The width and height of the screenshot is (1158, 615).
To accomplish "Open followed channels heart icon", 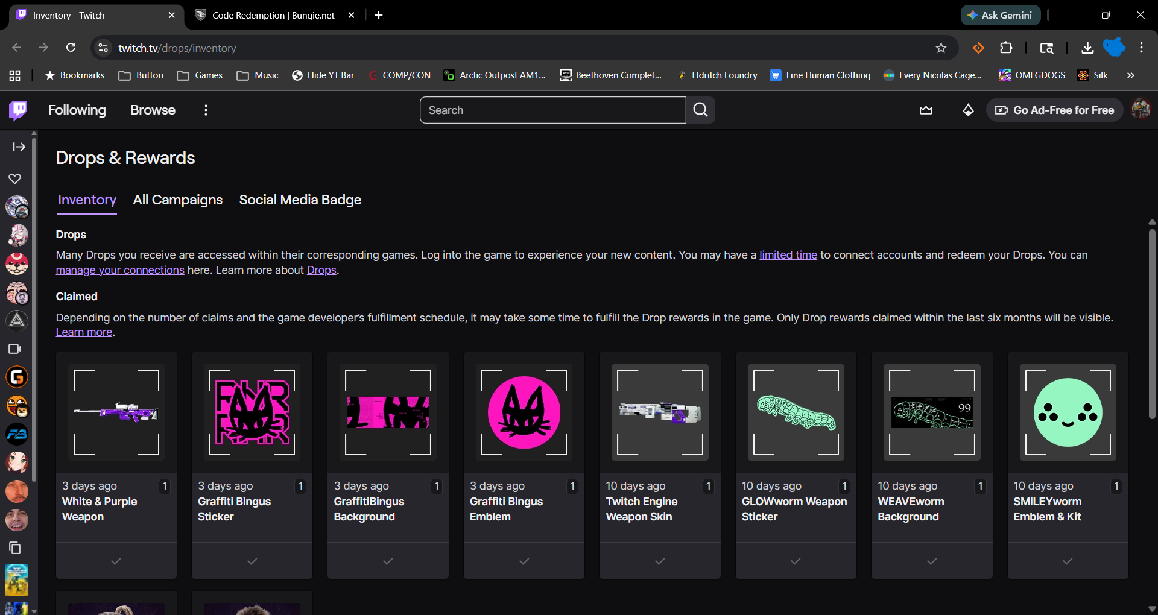I will (x=15, y=179).
